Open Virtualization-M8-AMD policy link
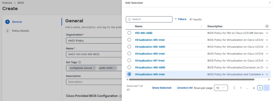 tap(150, 67)
